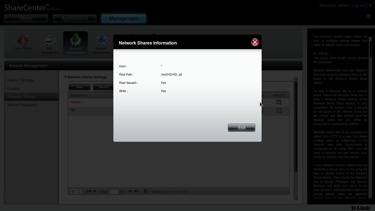Click the page number input field
The height and width of the screenshot is (211, 375).
[x=114, y=191]
